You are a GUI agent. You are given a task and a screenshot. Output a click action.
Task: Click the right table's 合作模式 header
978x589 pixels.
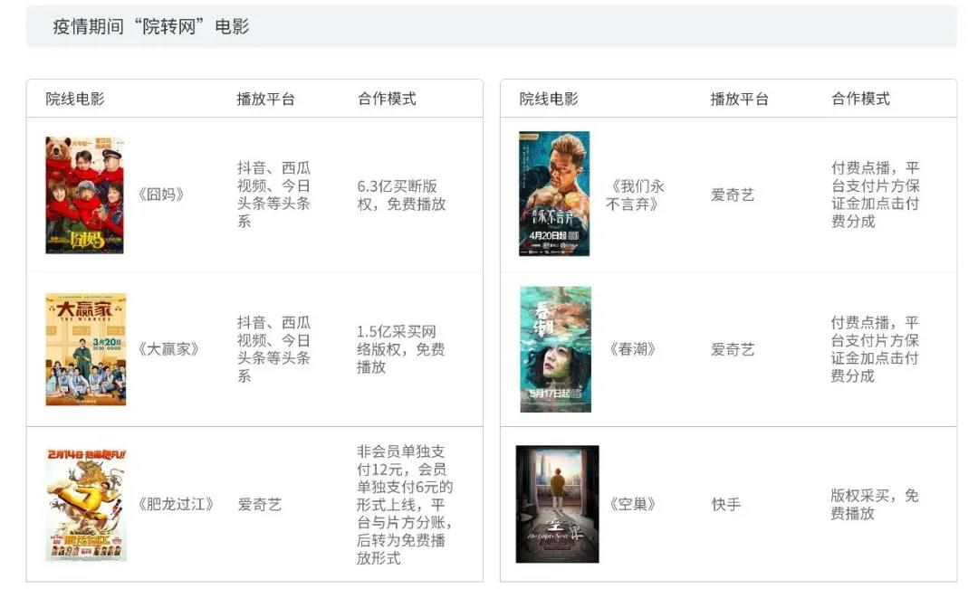pyautogui.click(x=861, y=99)
